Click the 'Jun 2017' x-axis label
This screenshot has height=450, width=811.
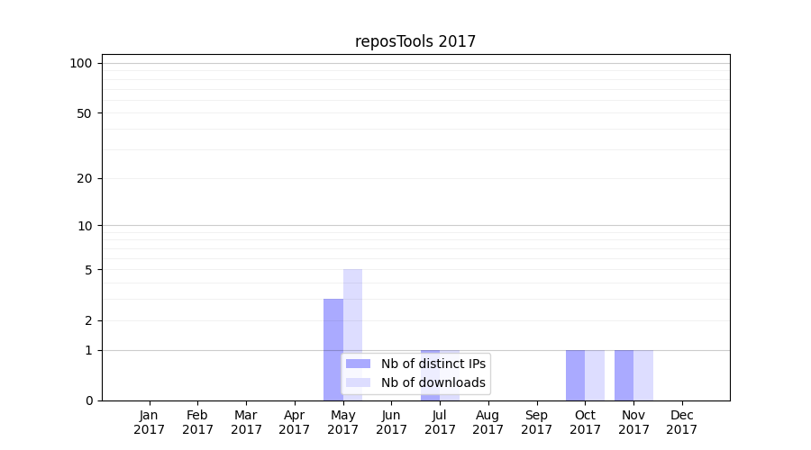click(x=391, y=422)
